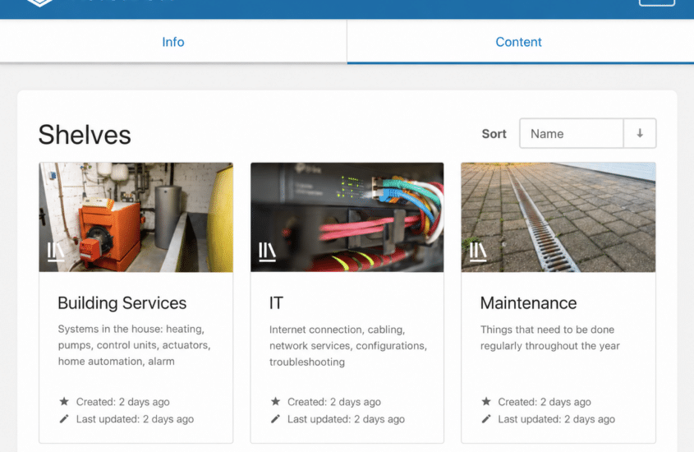Open the Sort by Name dropdown

pyautogui.click(x=572, y=133)
